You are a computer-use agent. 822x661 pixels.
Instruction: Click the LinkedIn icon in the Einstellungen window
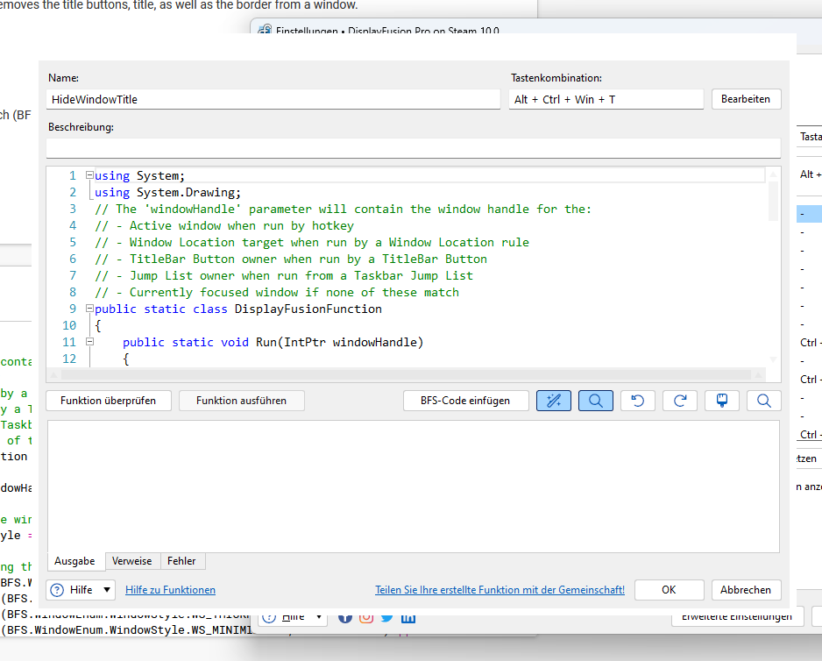click(408, 618)
